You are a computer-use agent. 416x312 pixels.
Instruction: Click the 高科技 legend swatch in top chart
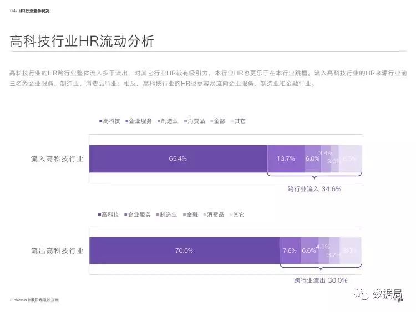(101, 121)
